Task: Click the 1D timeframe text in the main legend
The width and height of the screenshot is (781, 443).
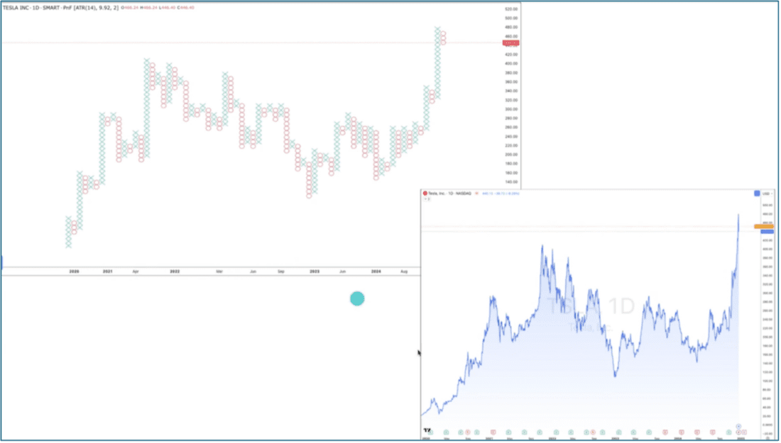Action: 36,6
